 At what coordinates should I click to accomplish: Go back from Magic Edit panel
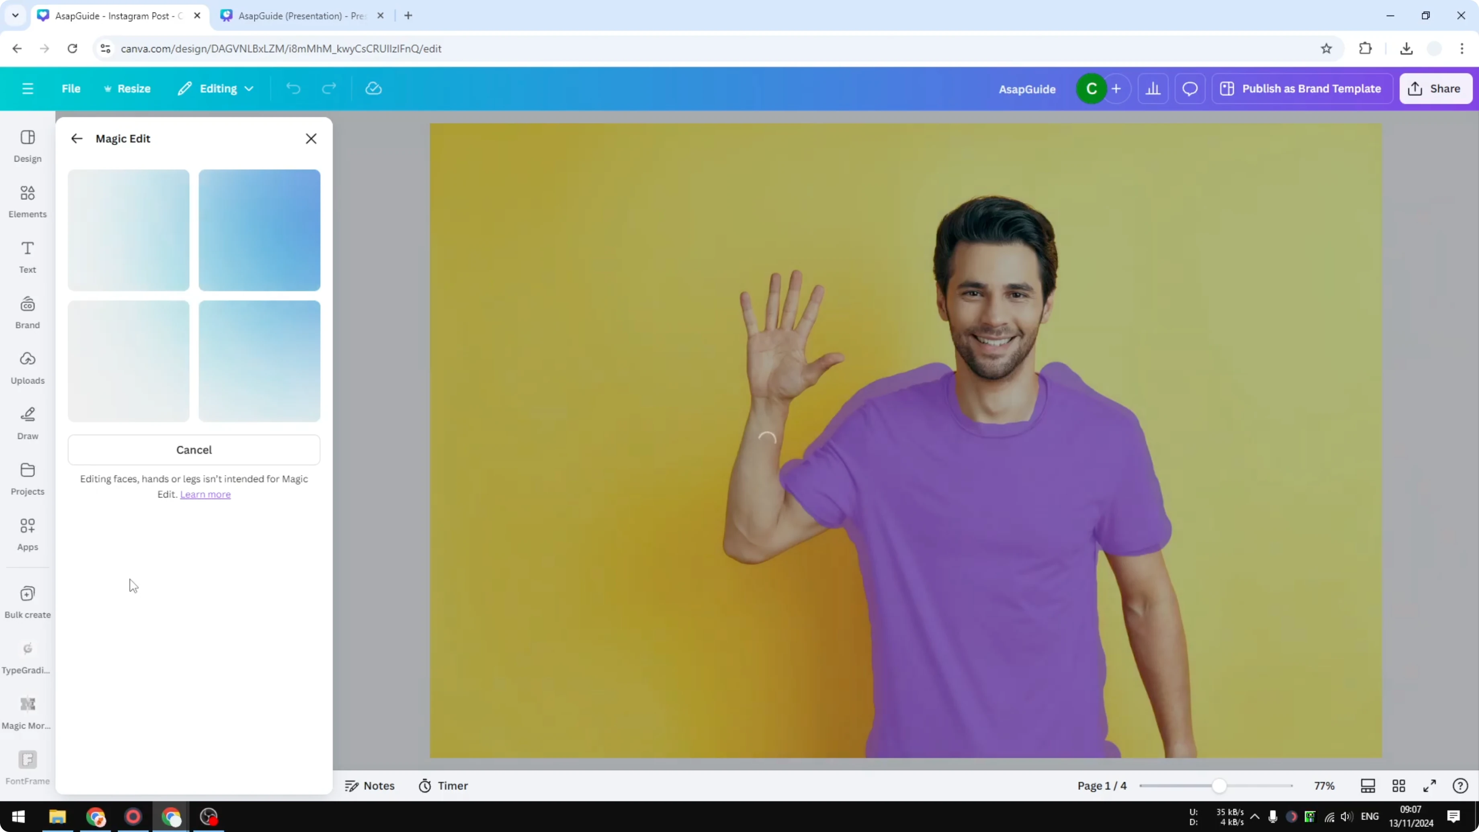coord(77,138)
